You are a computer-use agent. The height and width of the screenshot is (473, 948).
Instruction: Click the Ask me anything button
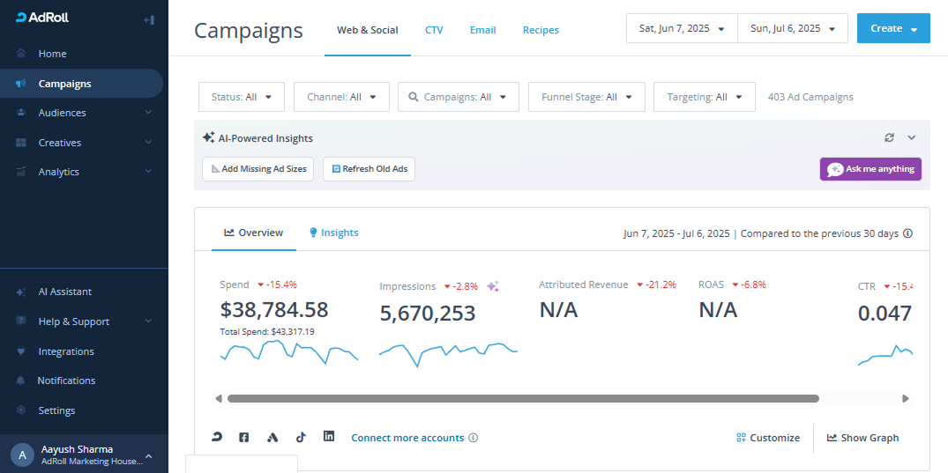pos(870,169)
